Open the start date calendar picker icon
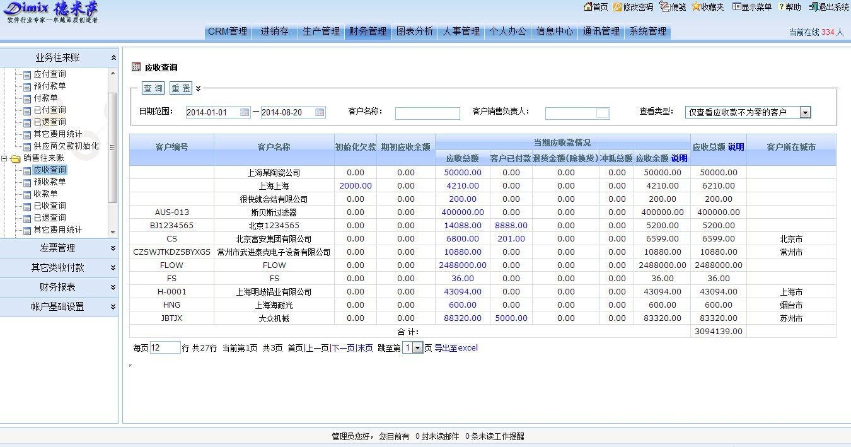 245,112
